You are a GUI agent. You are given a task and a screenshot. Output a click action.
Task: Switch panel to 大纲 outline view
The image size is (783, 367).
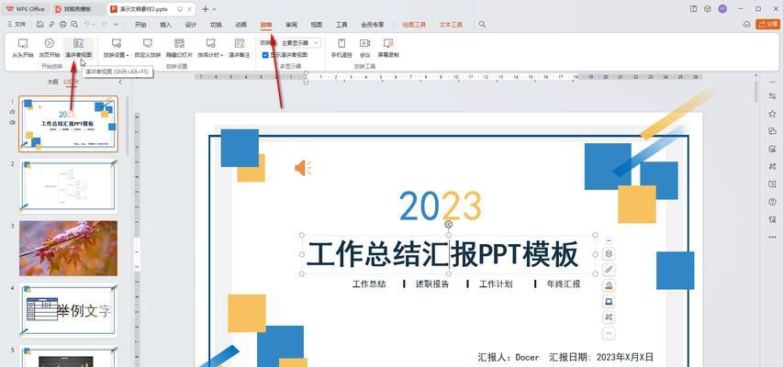coord(52,82)
